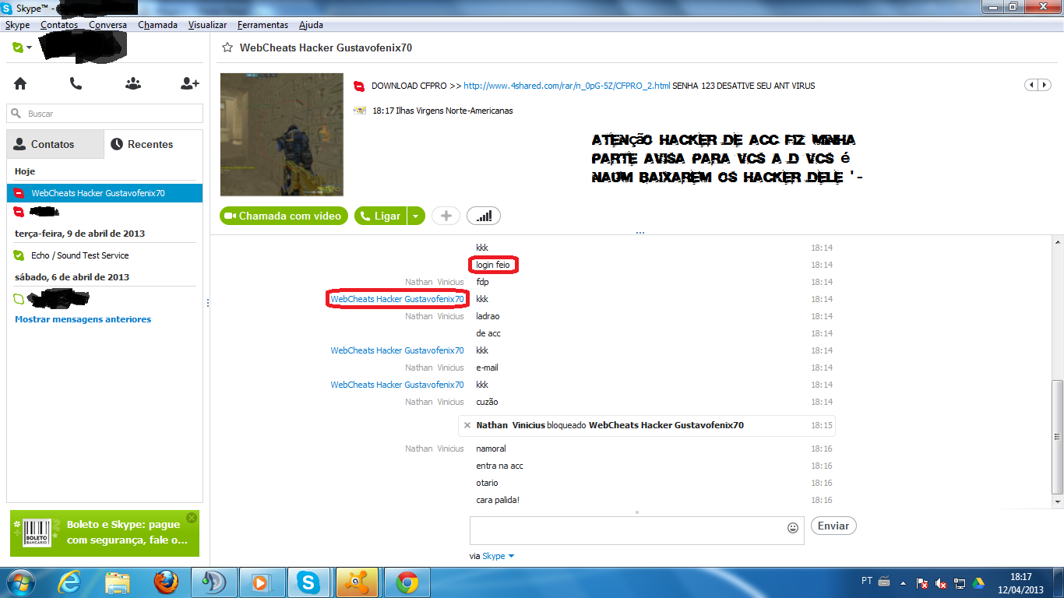Click the Boleto e Skype ad

tap(104, 533)
